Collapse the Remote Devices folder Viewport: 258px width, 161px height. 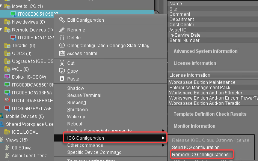2,30
